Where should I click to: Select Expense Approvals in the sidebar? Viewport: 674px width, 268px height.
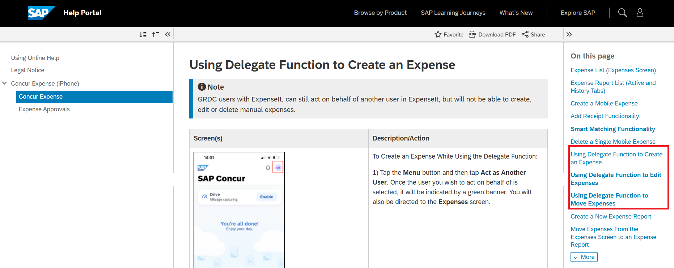click(44, 109)
